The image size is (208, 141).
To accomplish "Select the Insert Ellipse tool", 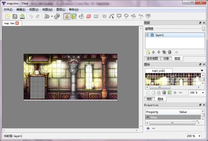I will point(126,16).
